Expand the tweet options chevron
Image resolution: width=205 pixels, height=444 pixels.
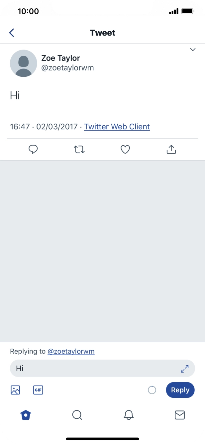193,50
